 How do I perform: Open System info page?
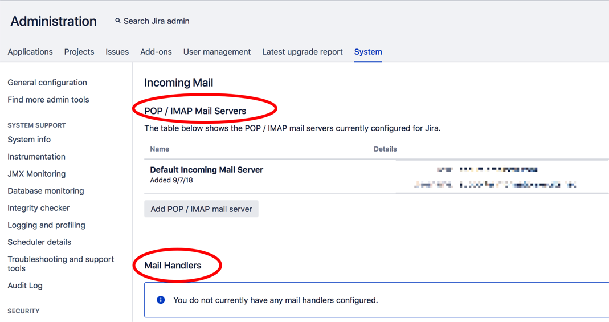pyautogui.click(x=29, y=140)
